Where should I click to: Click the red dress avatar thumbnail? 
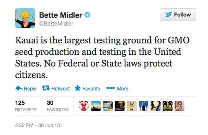tap(84, 106)
